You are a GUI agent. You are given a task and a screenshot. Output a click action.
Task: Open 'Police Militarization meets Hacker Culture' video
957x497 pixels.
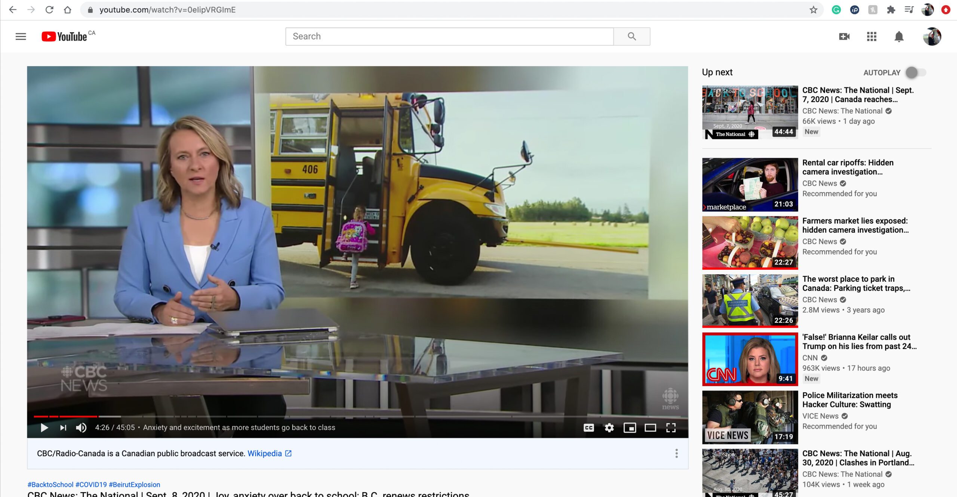[x=850, y=400]
